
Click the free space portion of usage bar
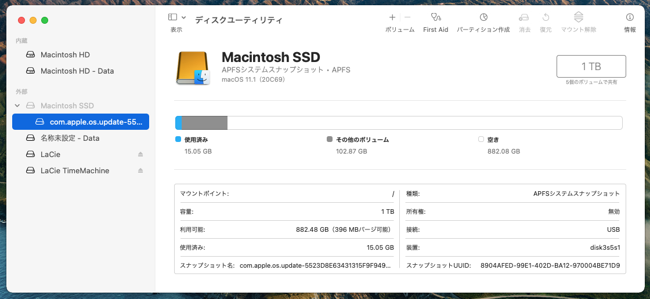click(424, 123)
